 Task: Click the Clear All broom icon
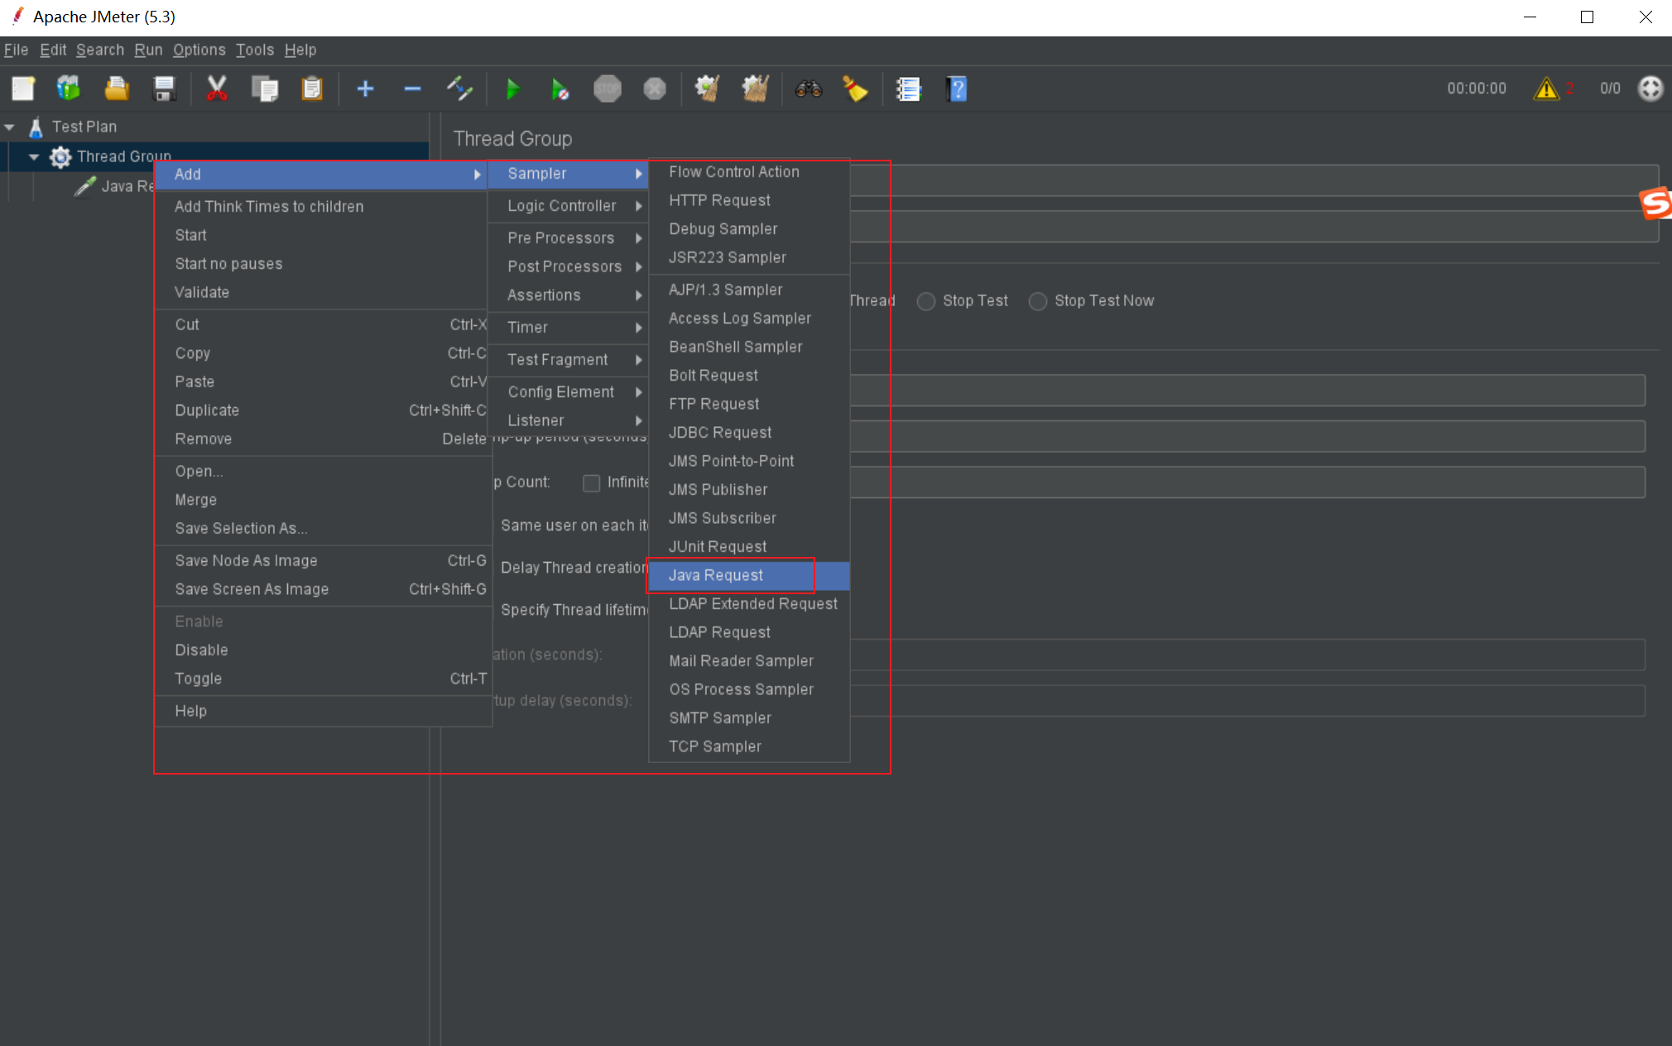coord(755,89)
